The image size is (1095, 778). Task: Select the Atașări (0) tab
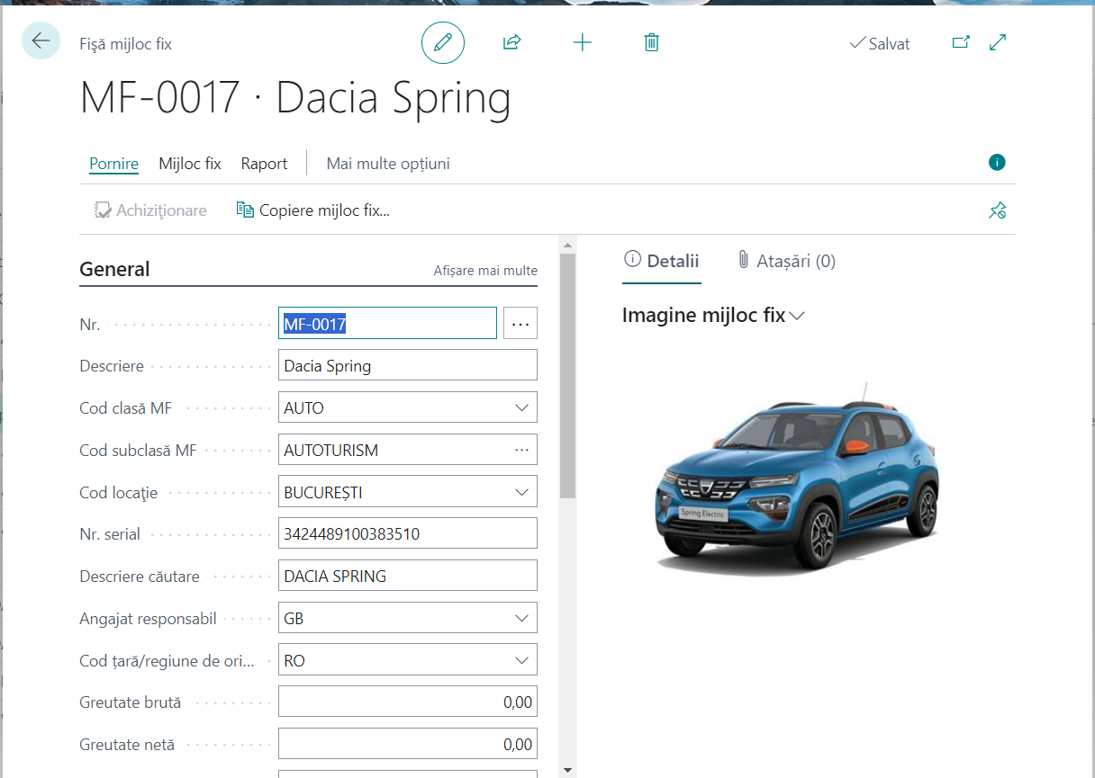[x=786, y=261]
